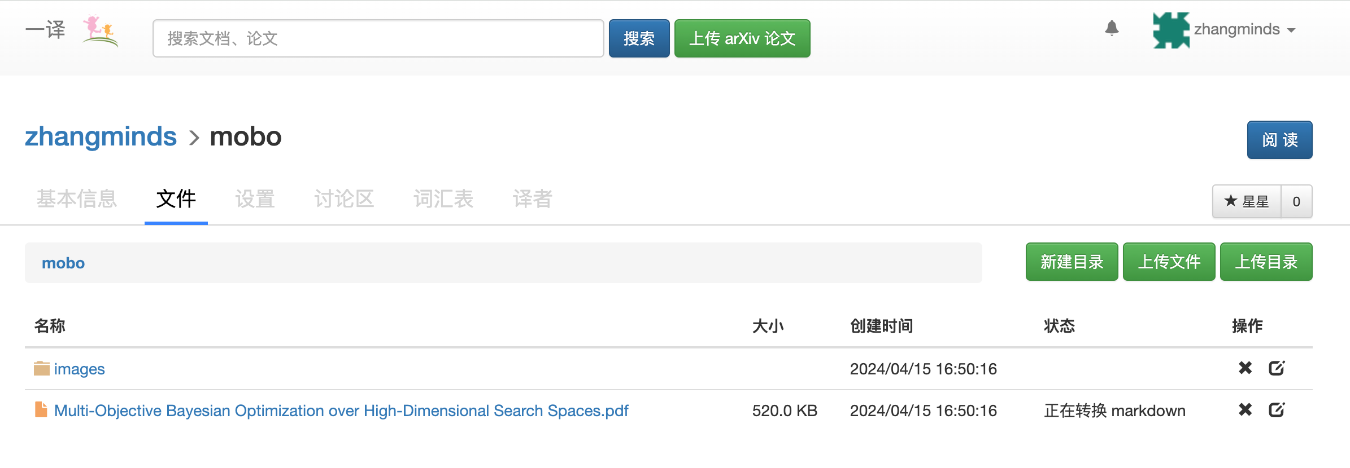Click the zhangminds user avatar
The height and width of the screenshot is (468, 1350).
pos(1171,30)
